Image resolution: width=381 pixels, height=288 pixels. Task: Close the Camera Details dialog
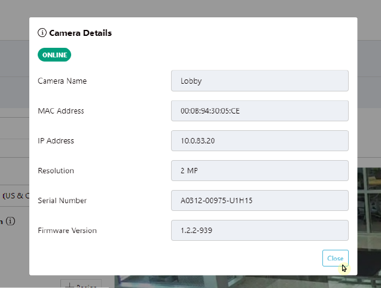[336, 258]
